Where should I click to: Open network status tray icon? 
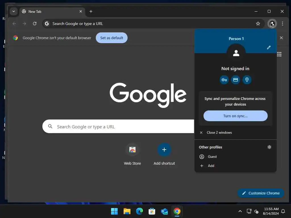249,211
